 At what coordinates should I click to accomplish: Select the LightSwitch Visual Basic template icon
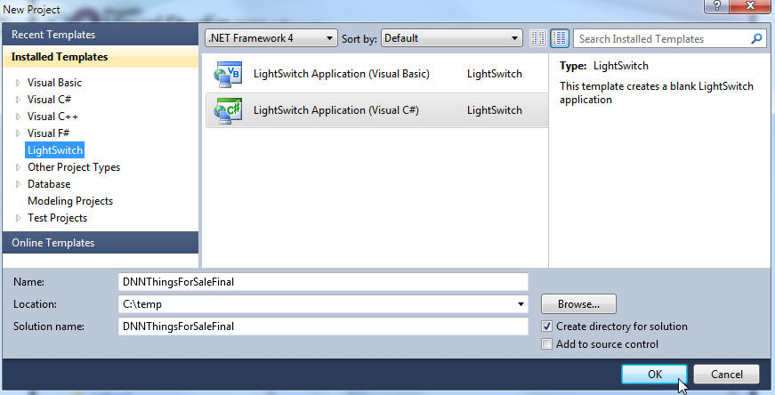pos(228,74)
